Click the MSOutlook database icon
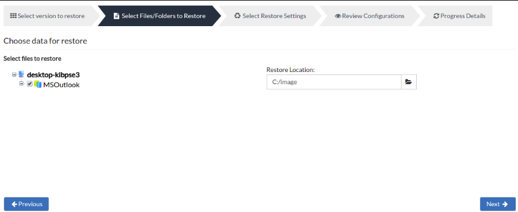Screen dimensions: 518x212 38,85
